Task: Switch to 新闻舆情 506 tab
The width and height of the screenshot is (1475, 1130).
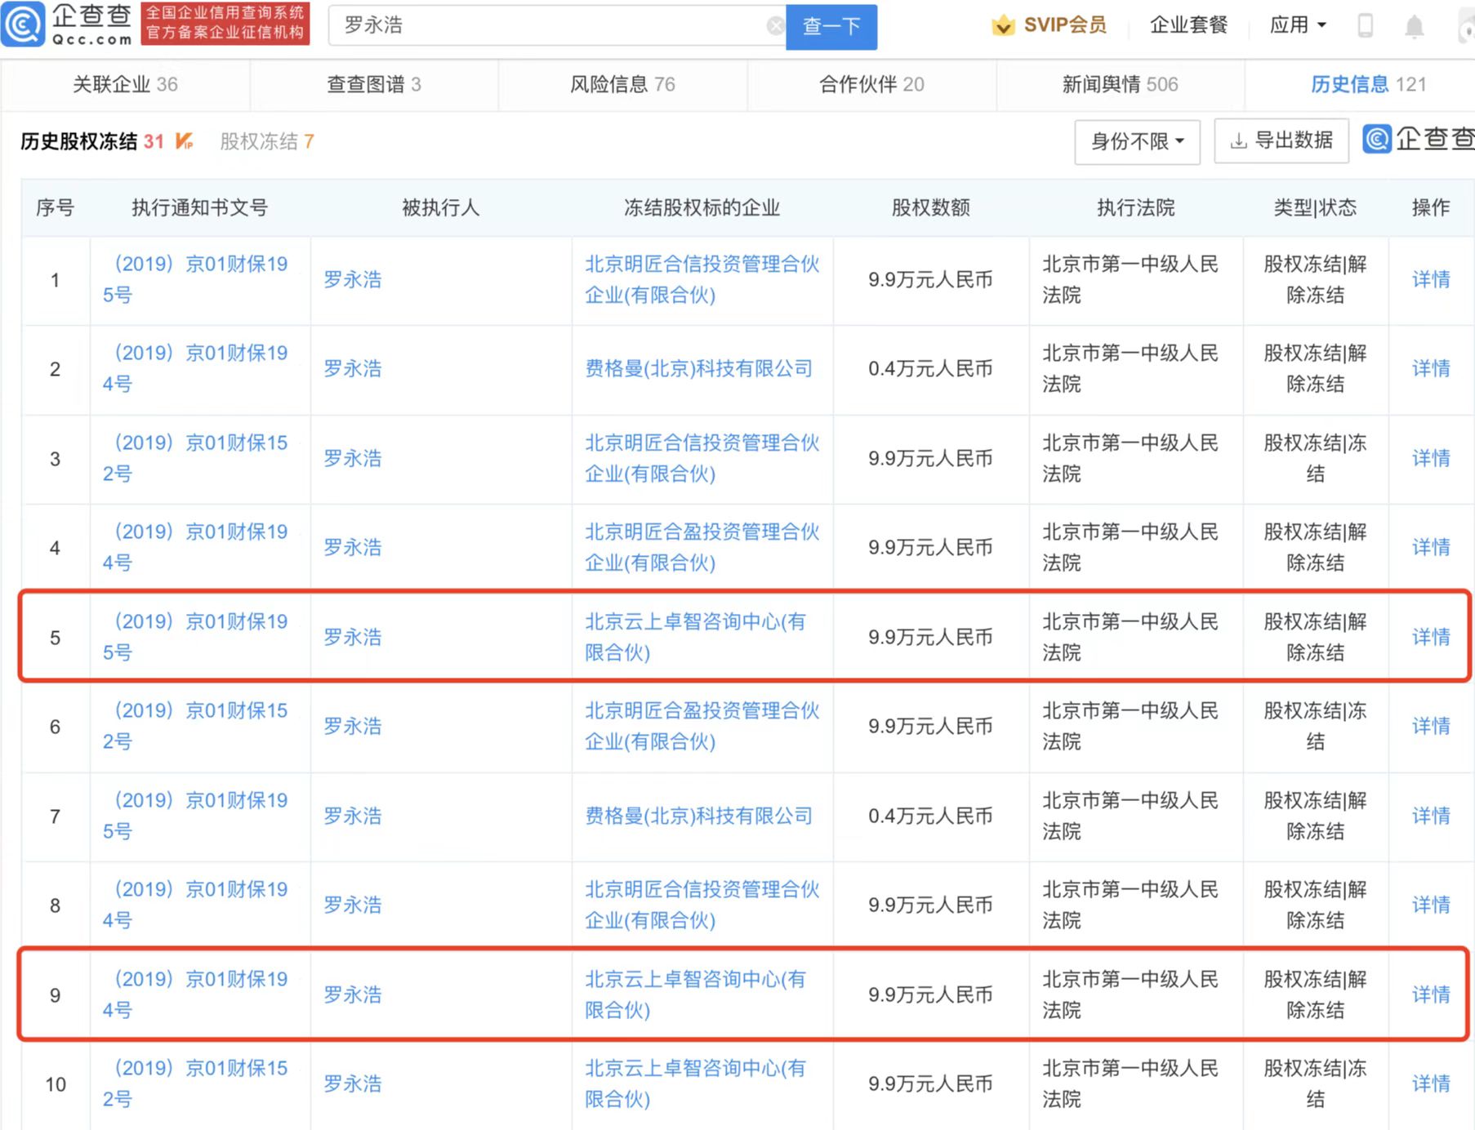Action: pyautogui.click(x=1120, y=84)
